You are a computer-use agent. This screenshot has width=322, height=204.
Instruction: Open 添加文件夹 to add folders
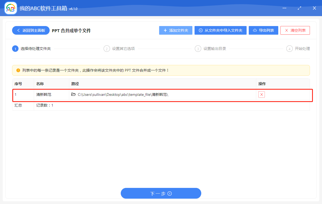coord(175,30)
